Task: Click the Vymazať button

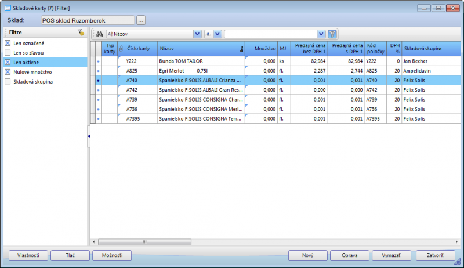Action: coord(387,255)
